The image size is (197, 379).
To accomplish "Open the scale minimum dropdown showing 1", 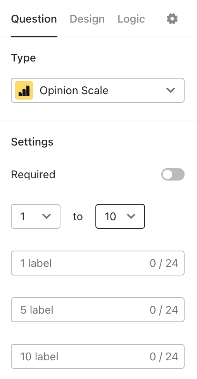I will [36, 216].
